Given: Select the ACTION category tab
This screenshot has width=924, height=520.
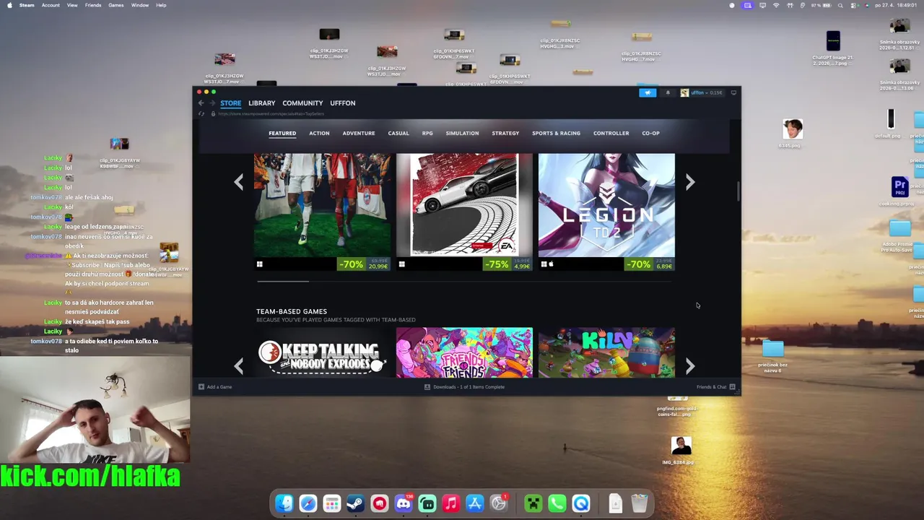Looking at the screenshot, I should click(319, 133).
